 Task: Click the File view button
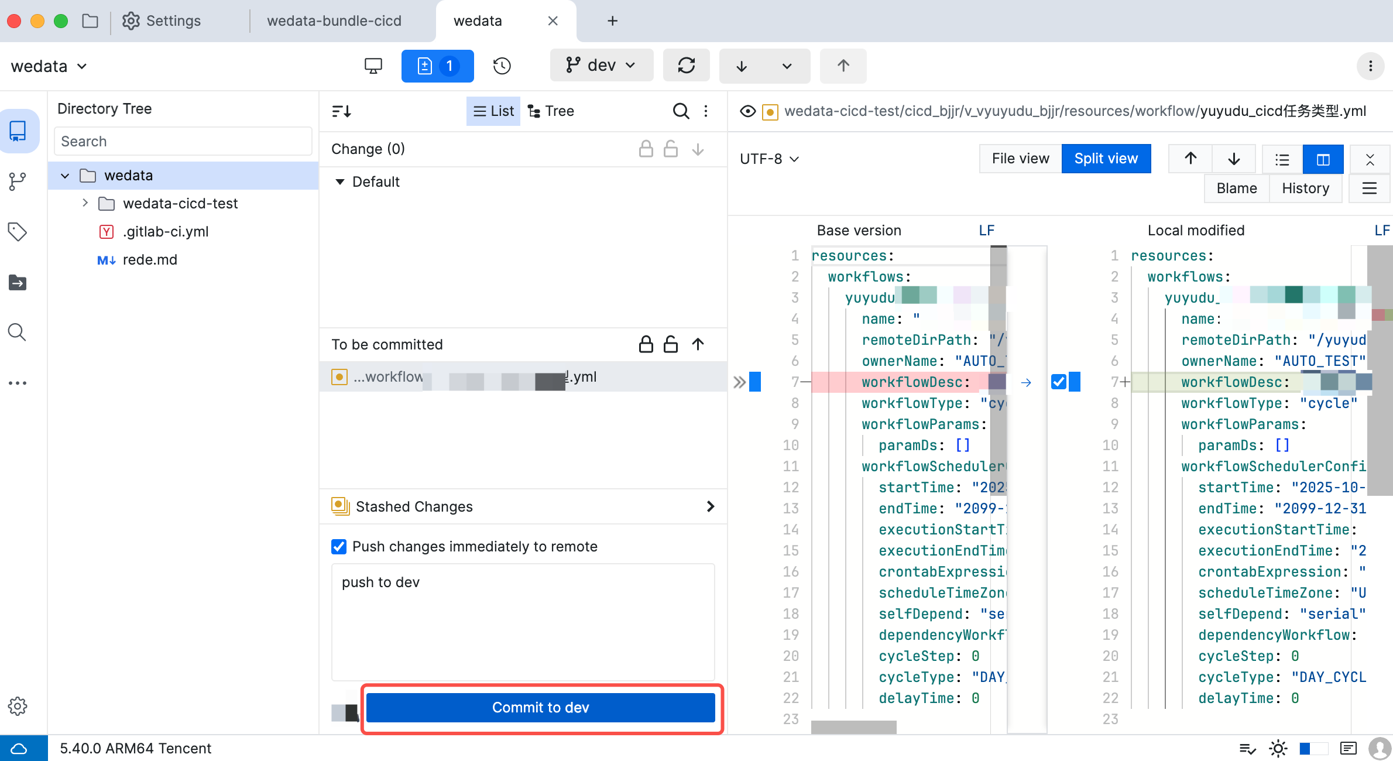(1020, 159)
